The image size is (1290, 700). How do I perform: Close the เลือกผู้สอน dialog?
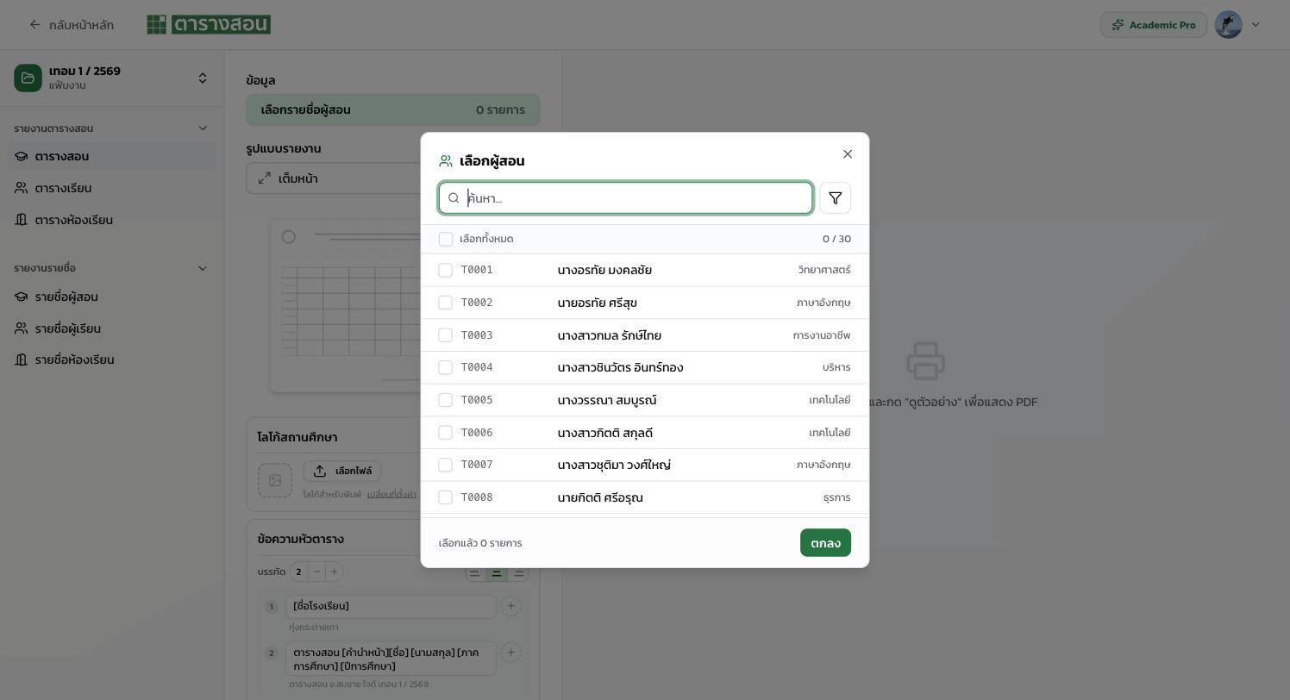[x=848, y=154]
